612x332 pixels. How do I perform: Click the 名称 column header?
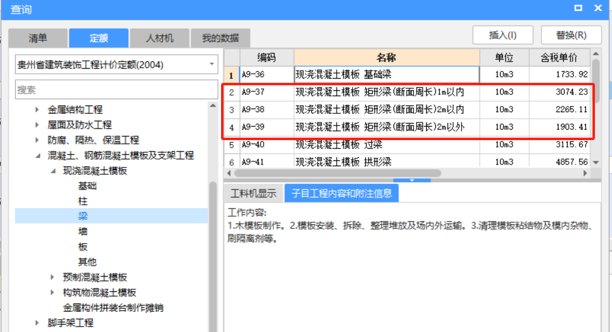pos(387,57)
